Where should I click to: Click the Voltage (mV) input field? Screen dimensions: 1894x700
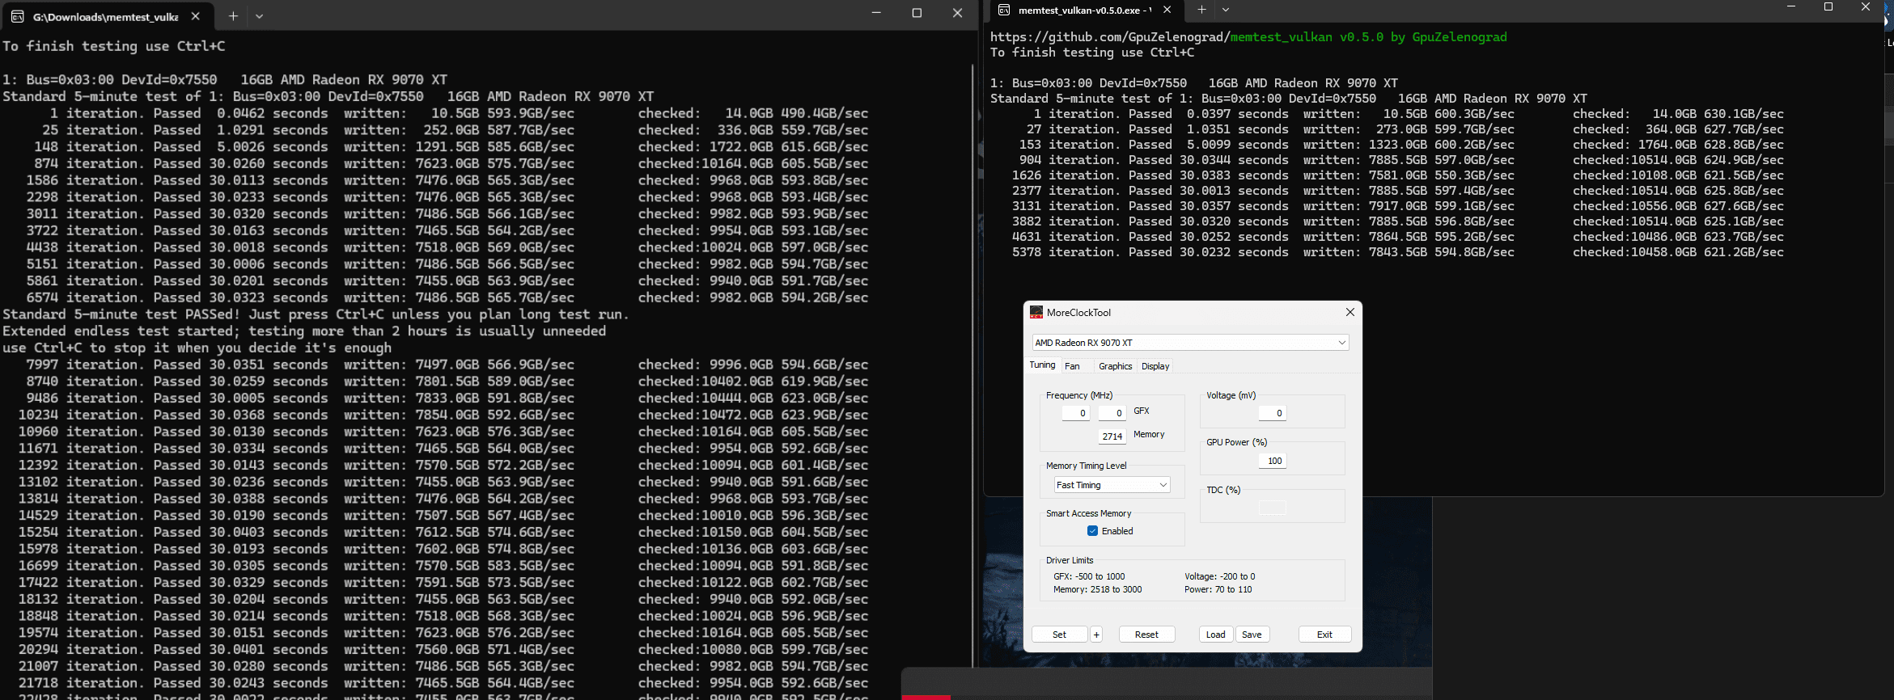click(1272, 413)
